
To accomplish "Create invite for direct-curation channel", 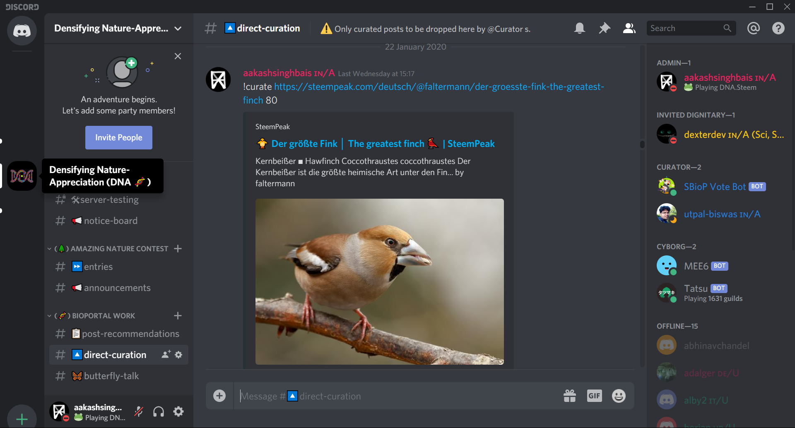I will pyautogui.click(x=166, y=354).
